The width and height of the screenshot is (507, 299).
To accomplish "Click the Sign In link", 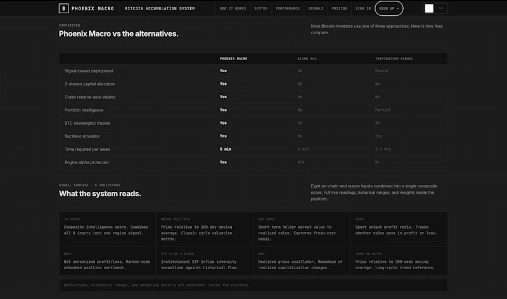I will [363, 8].
